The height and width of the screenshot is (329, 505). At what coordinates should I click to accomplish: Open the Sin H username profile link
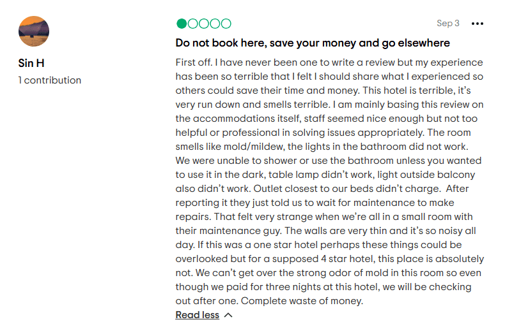(x=31, y=63)
